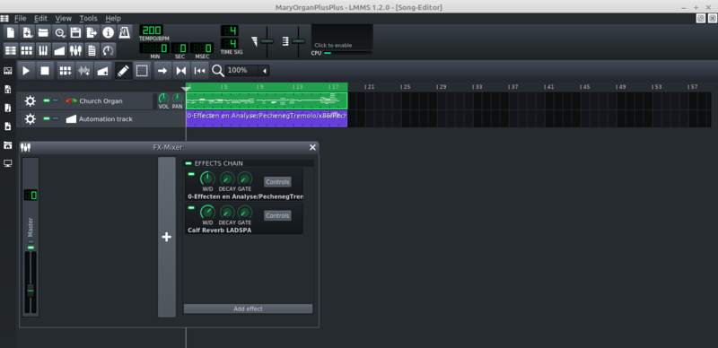Click Controls for the PechenegTremolo effect
Image resolution: width=718 pixels, height=348 pixels.
click(277, 182)
